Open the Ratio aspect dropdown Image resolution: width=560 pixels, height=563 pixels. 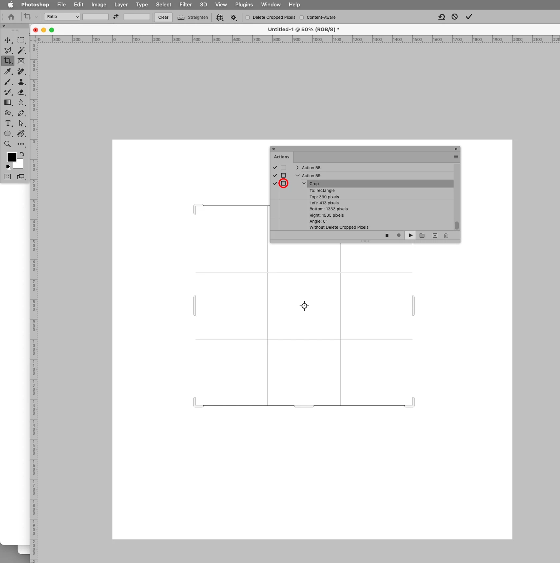pos(62,17)
